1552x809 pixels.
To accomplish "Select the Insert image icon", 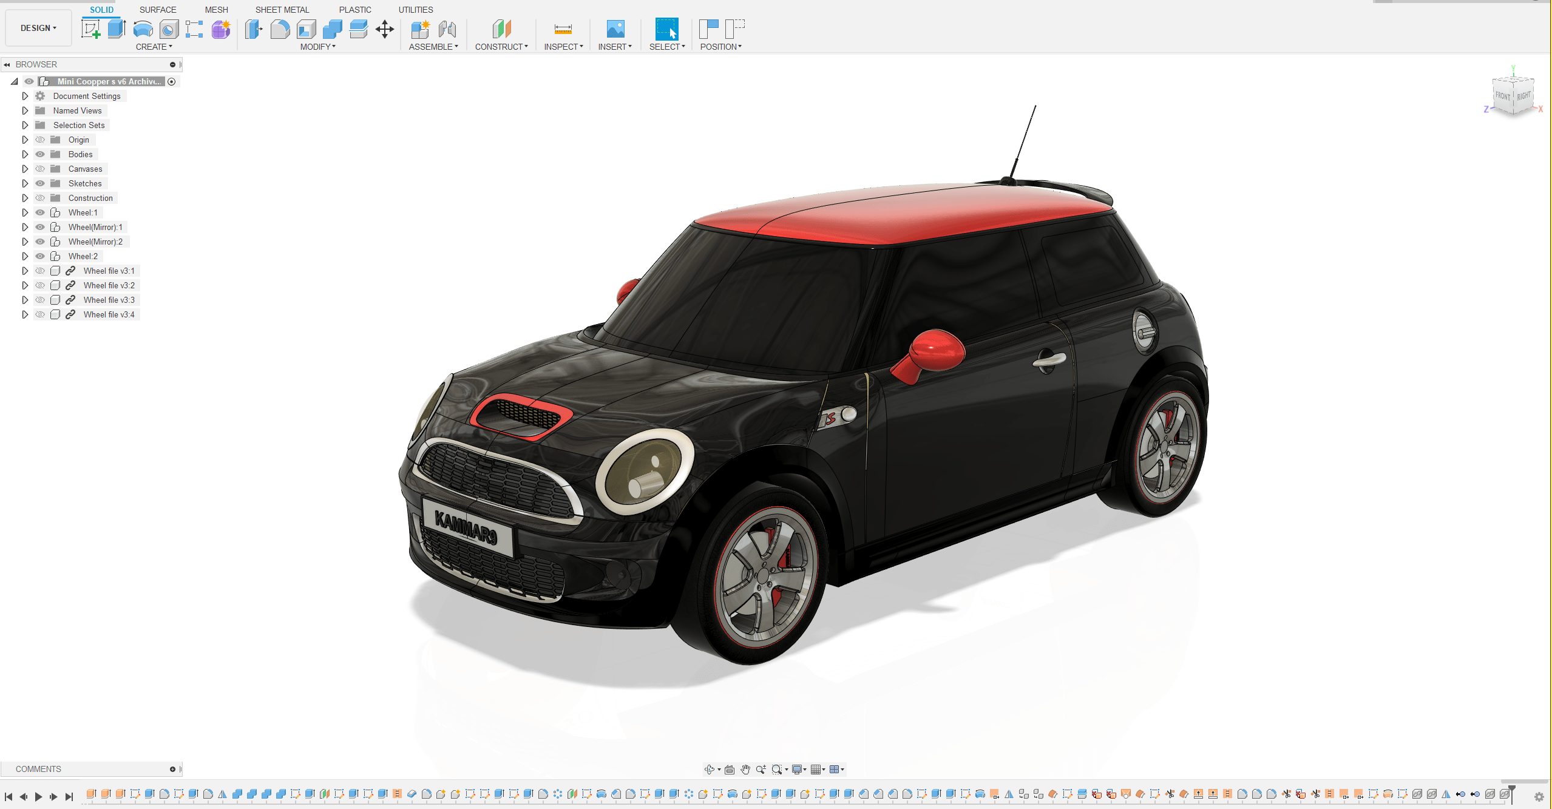I will (x=615, y=29).
